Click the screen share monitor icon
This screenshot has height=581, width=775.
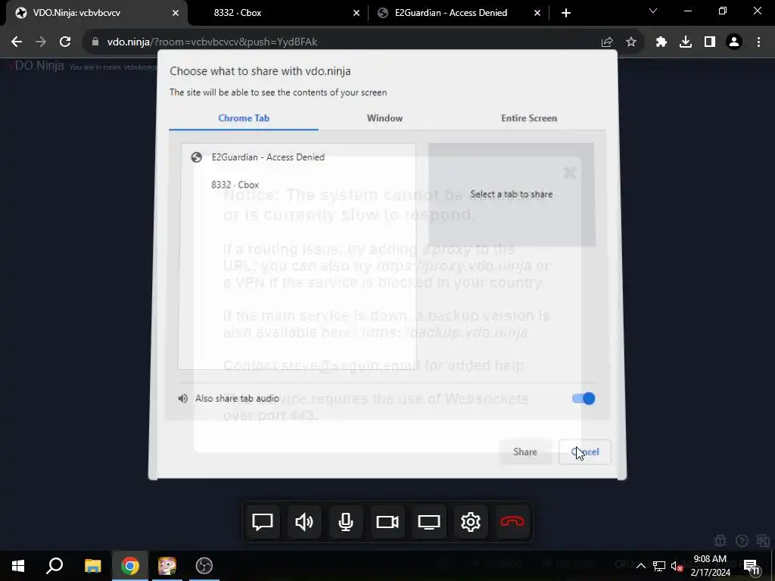429,522
